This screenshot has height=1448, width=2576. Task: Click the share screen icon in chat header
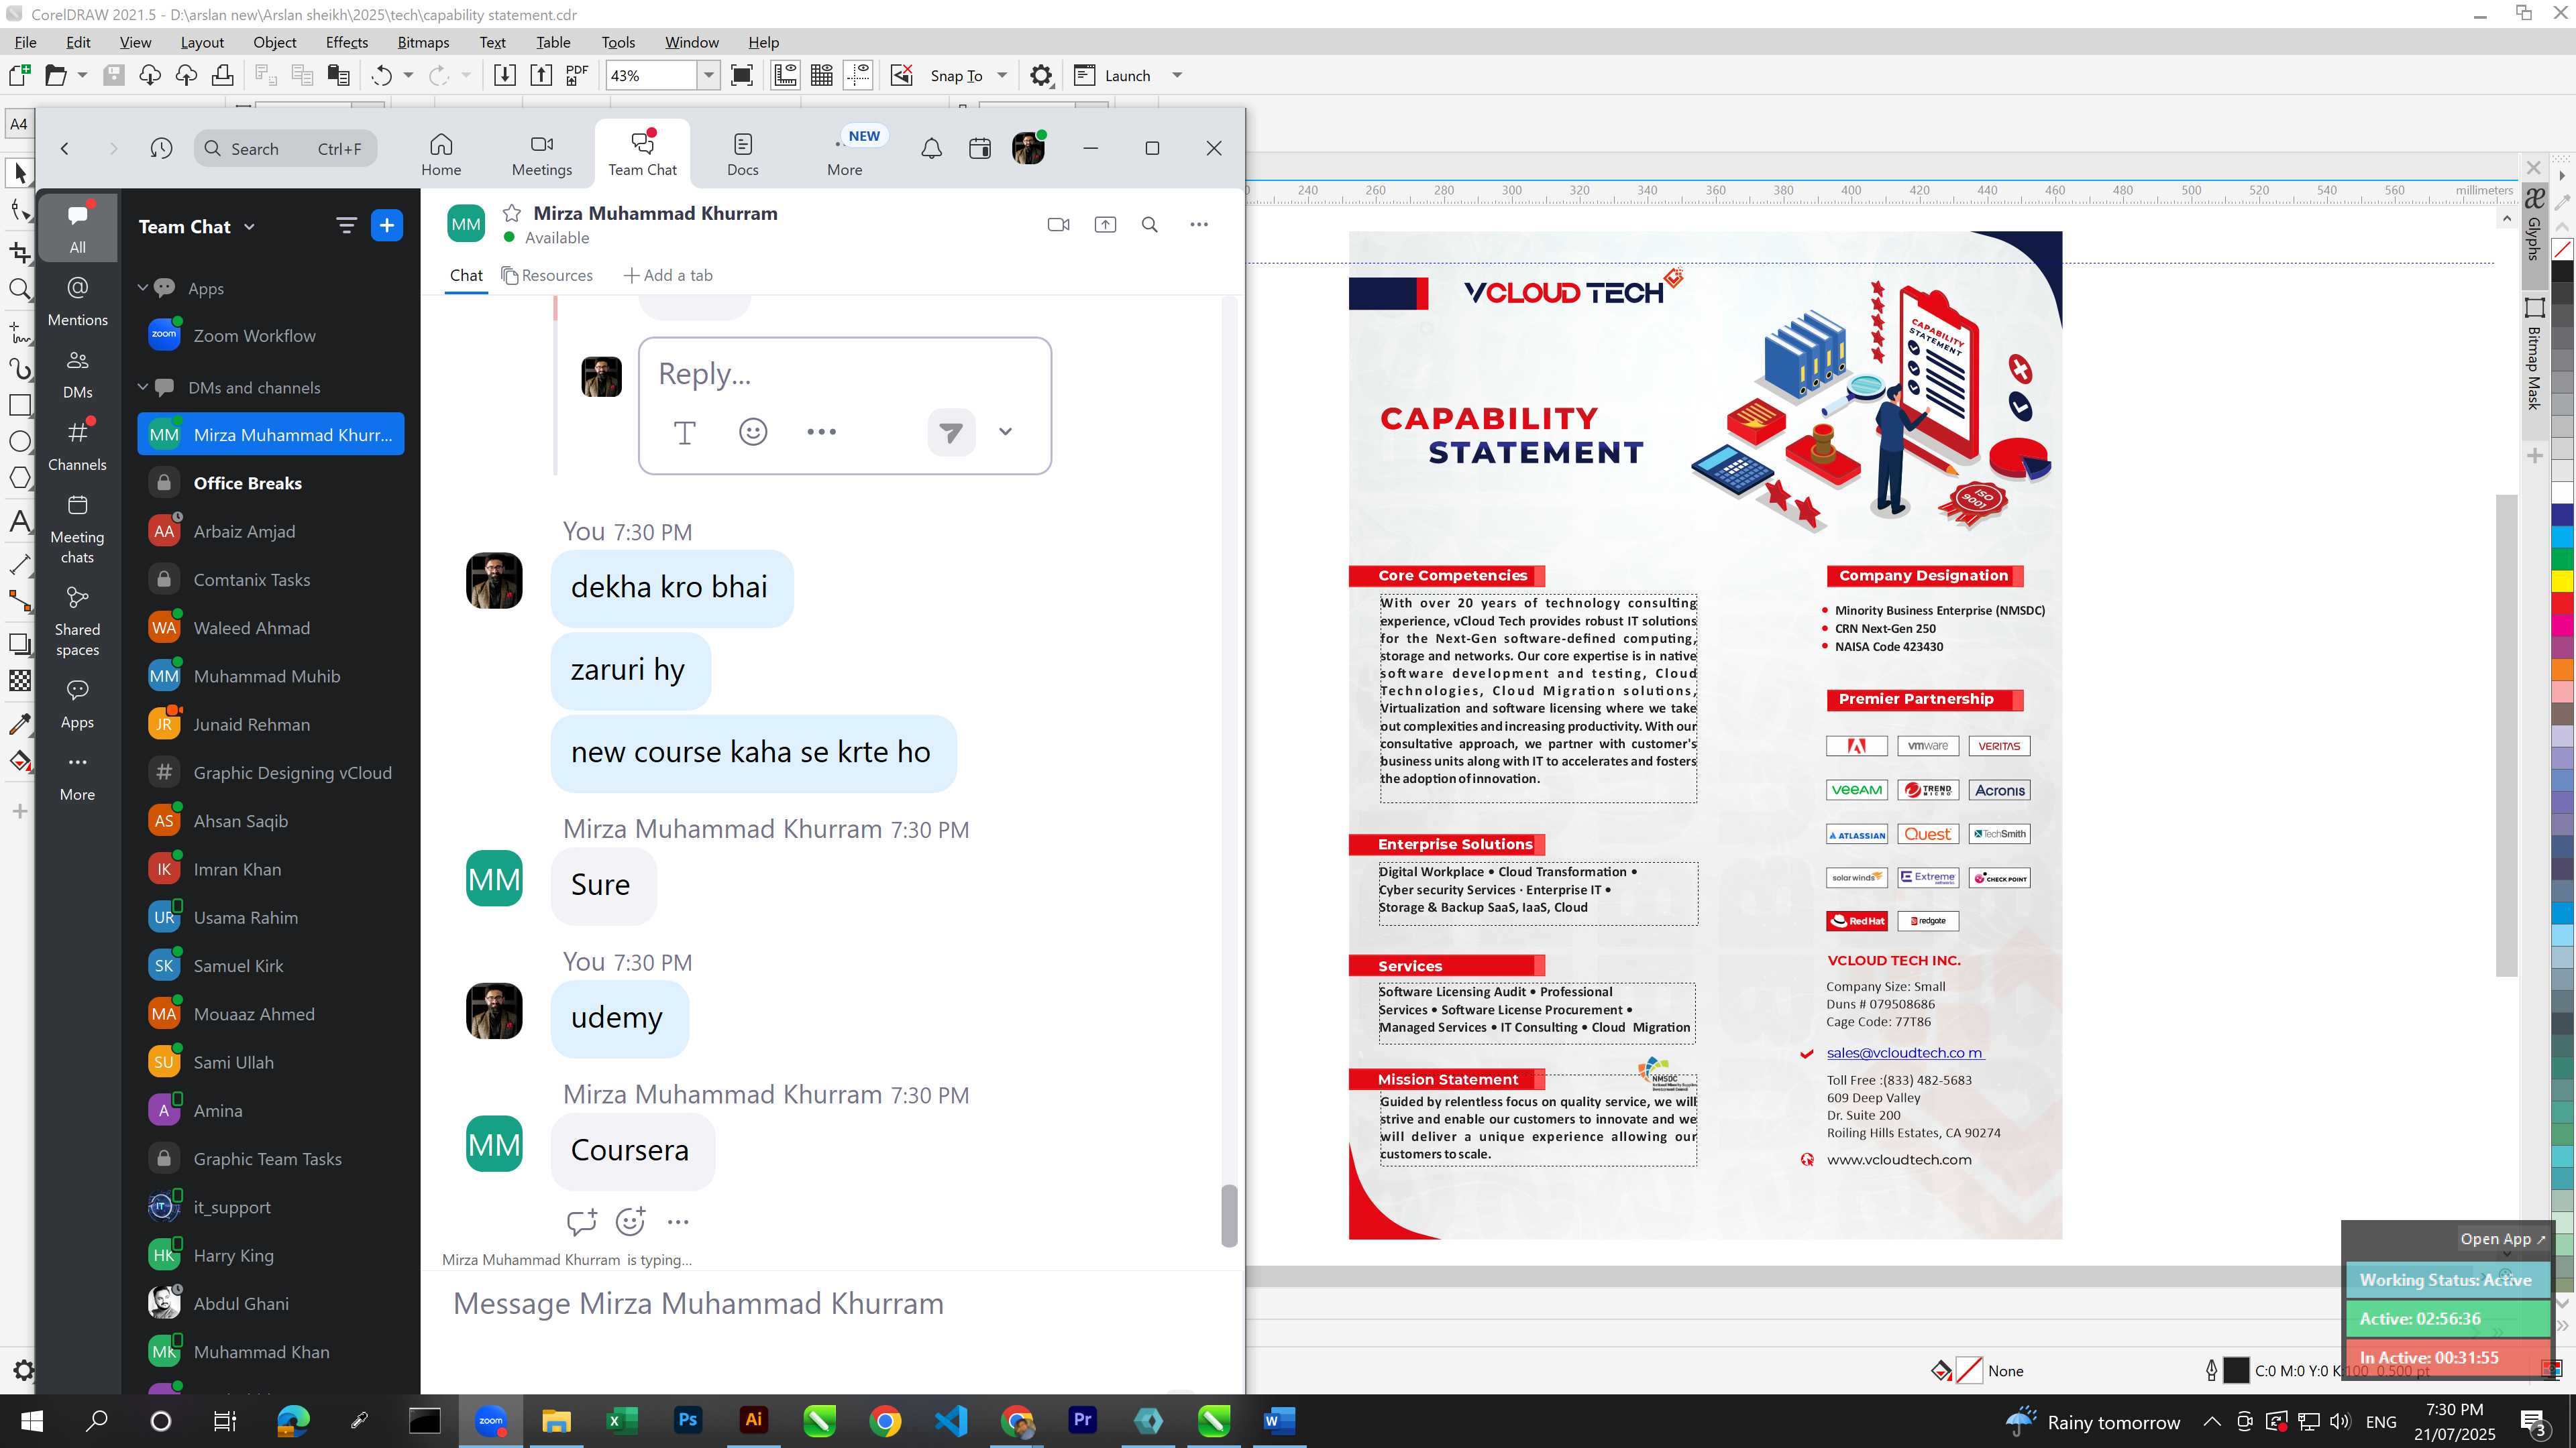click(1105, 225)
